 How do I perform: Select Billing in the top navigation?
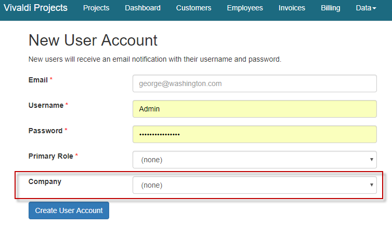point(331,8)
